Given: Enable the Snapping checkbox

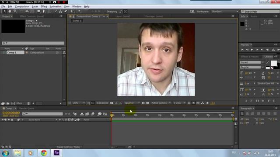Looking at the screenshot, I should tap(105, 11).
